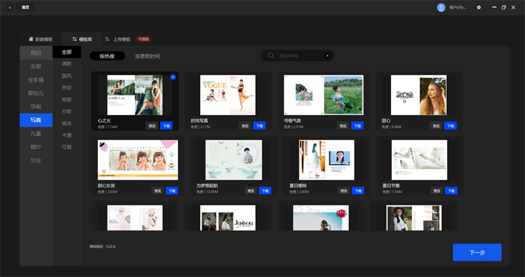This screenshot has height=277, width=525.
Task: Click the 下载 button for 时尚写真
Action: click(259, 126)
